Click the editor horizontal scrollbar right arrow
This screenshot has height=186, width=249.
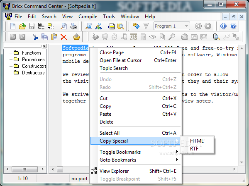(234, 169)
